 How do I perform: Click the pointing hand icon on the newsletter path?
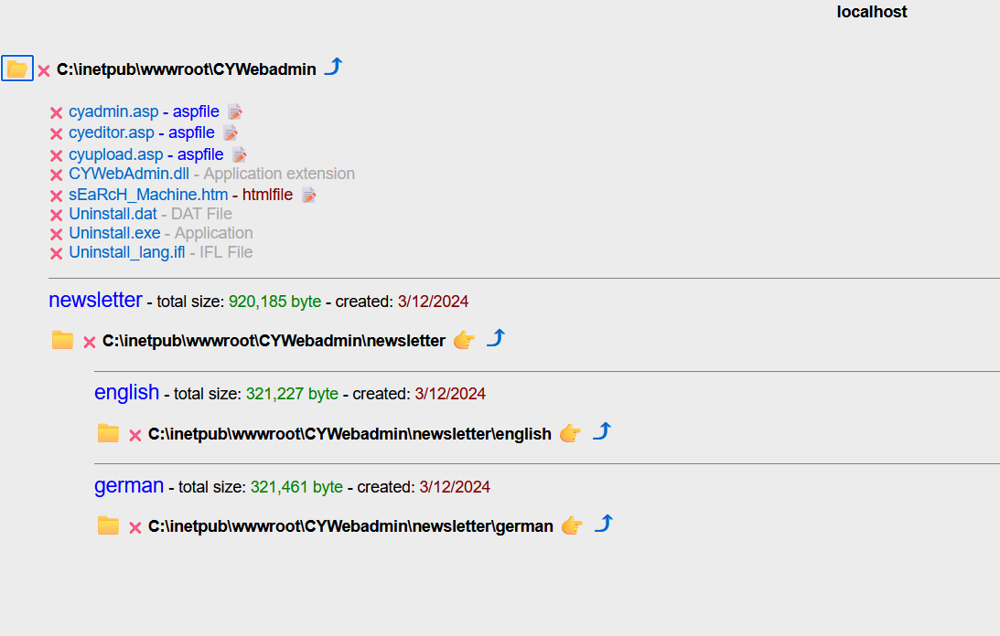(464, 341)
